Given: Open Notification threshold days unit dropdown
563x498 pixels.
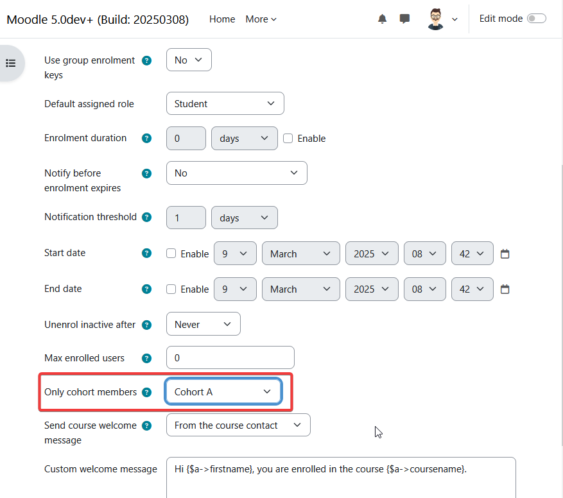Looking at the screenshot, I should coord(245,218).
